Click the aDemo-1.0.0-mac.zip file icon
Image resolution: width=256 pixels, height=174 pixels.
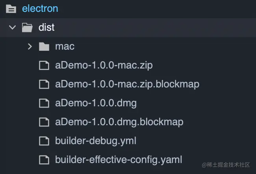(44, 65)
